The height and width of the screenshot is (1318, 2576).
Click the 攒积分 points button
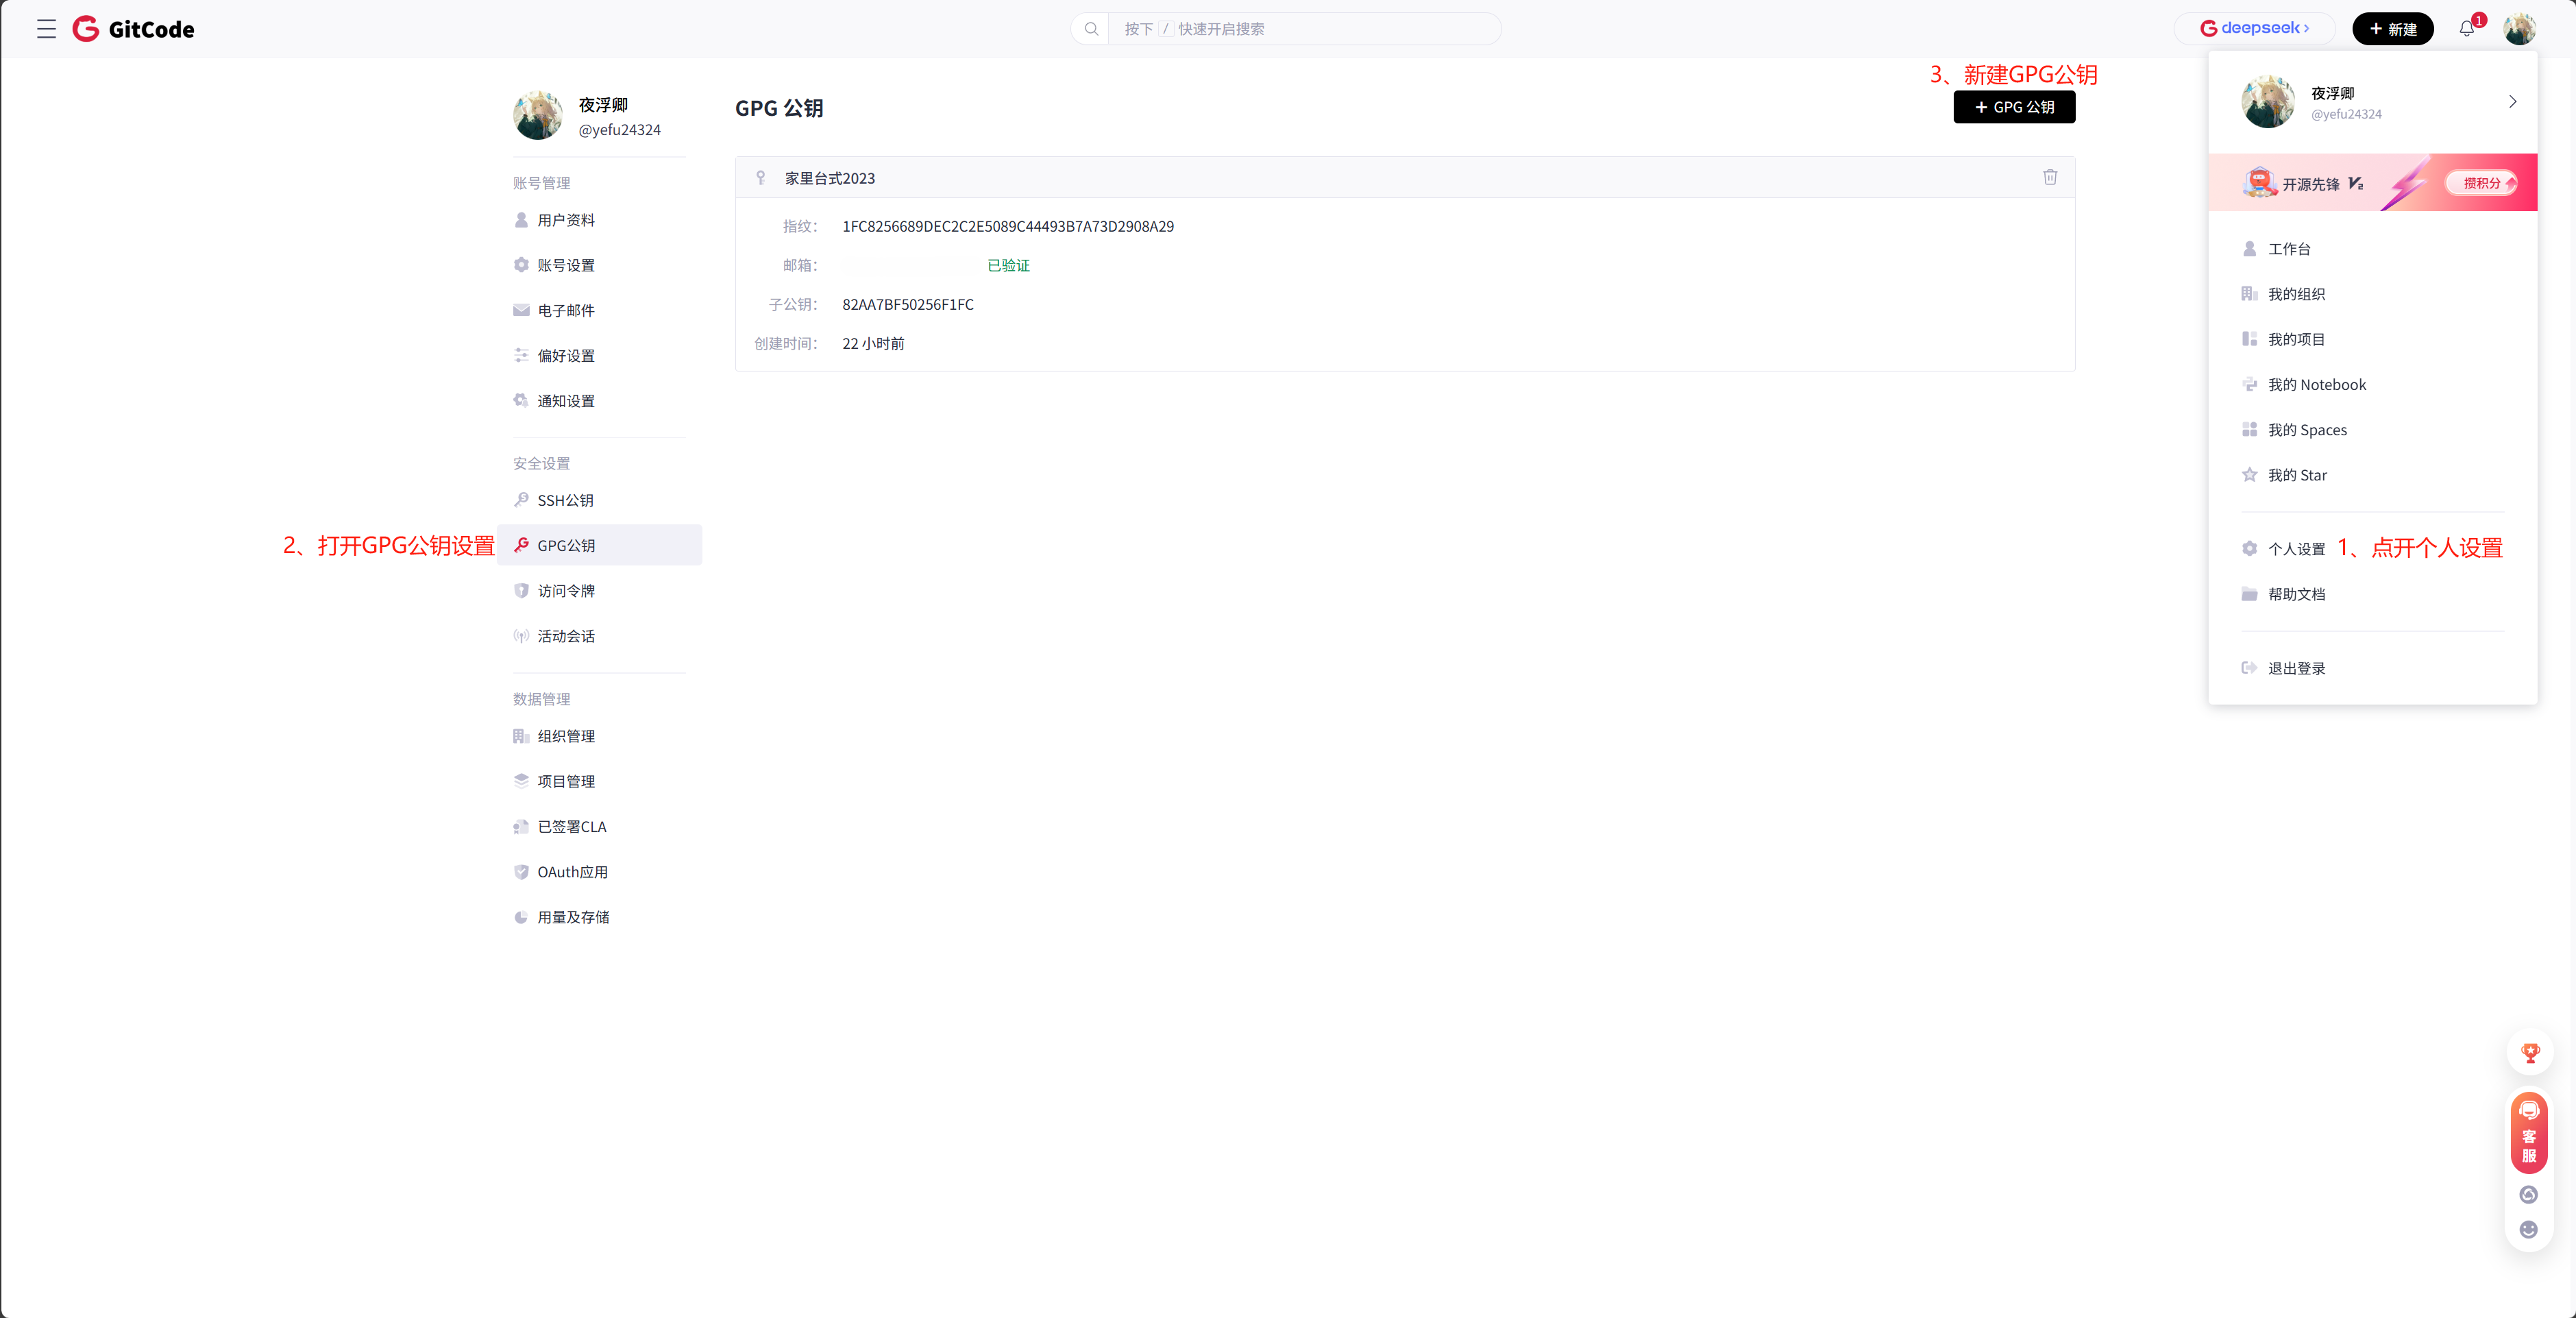[x=2482, y=183]
